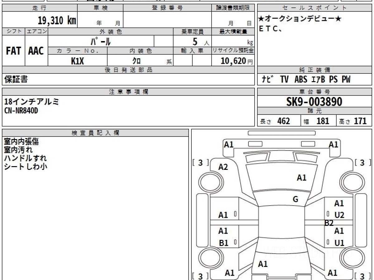Click the 後日発送部品 header
The image size is (374, 280).
point(128,70)
